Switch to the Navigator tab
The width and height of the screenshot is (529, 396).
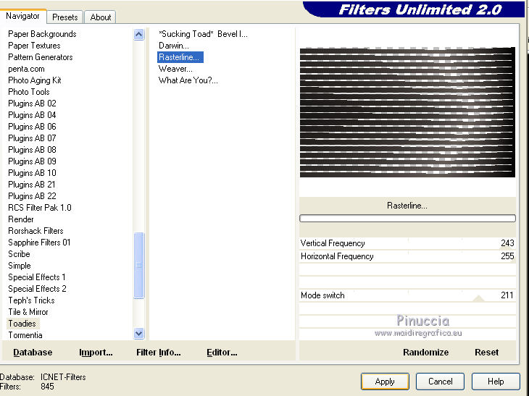22,16
